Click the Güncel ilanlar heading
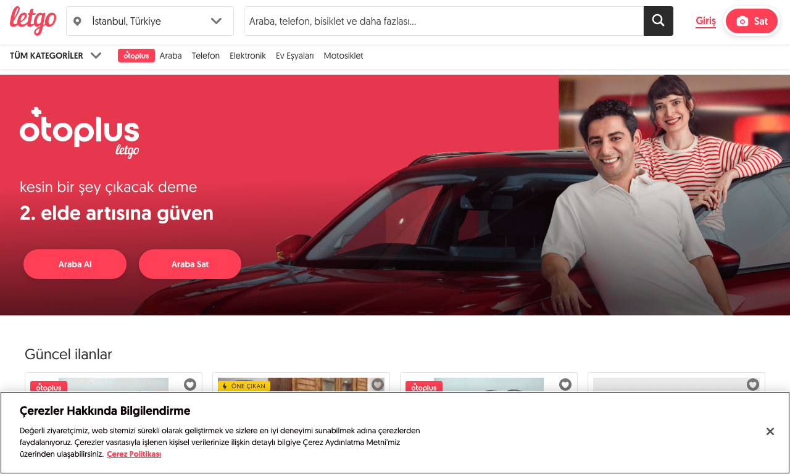Image resolution: width=790 pixels, height=474 pixels. pos(69,354)
